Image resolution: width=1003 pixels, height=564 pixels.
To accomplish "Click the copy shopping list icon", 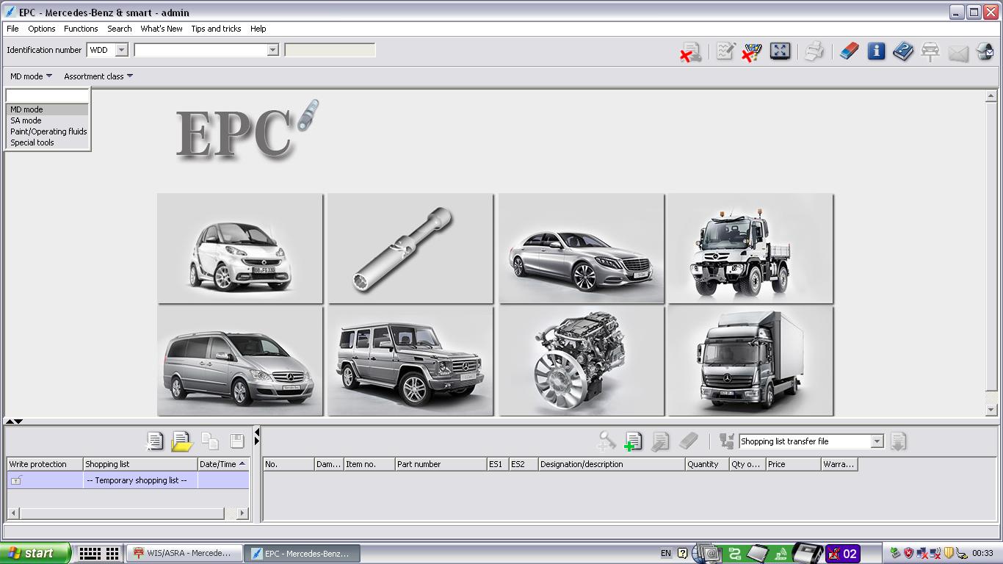I will [210, 441].
